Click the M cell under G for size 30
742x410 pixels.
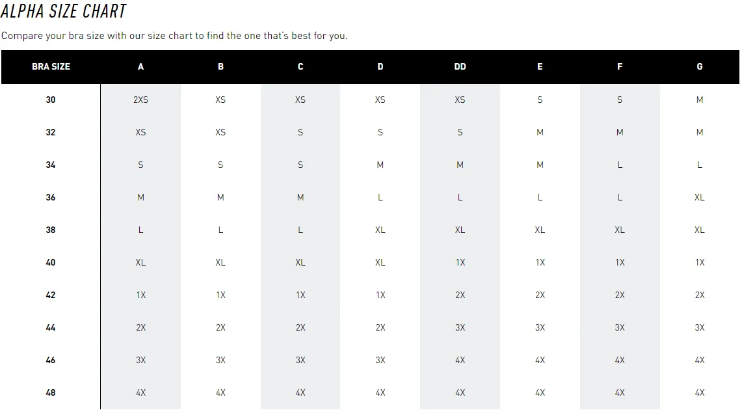(700, 100)
